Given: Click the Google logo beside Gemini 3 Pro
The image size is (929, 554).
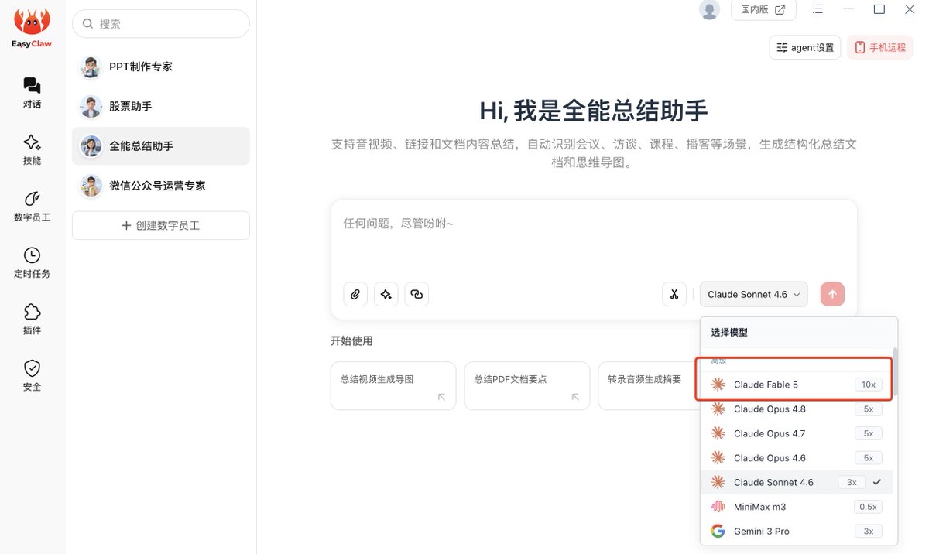Looking at the screenshot, I should point(718,532).
